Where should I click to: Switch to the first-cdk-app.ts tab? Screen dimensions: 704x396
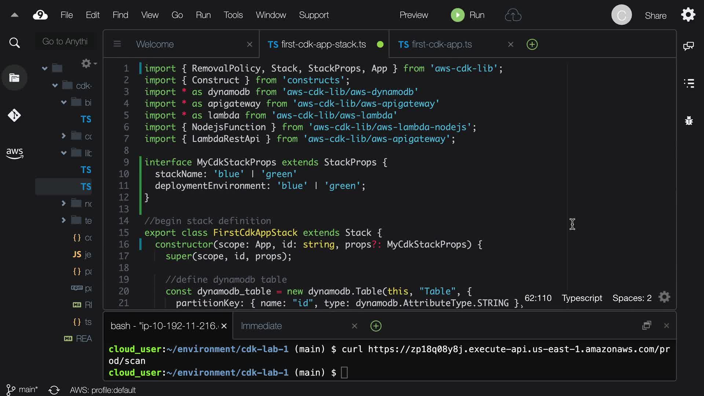[441, 44]
